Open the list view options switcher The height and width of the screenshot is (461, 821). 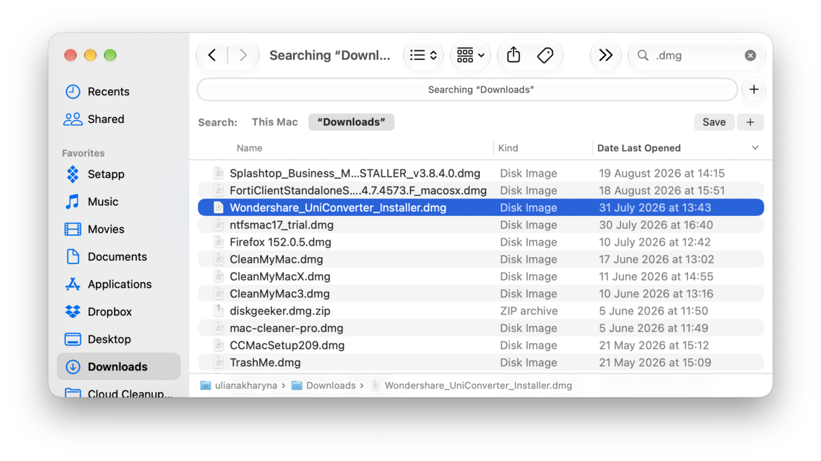tap(423, 55)
